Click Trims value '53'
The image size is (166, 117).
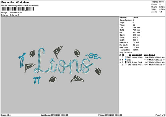point(134,25)
